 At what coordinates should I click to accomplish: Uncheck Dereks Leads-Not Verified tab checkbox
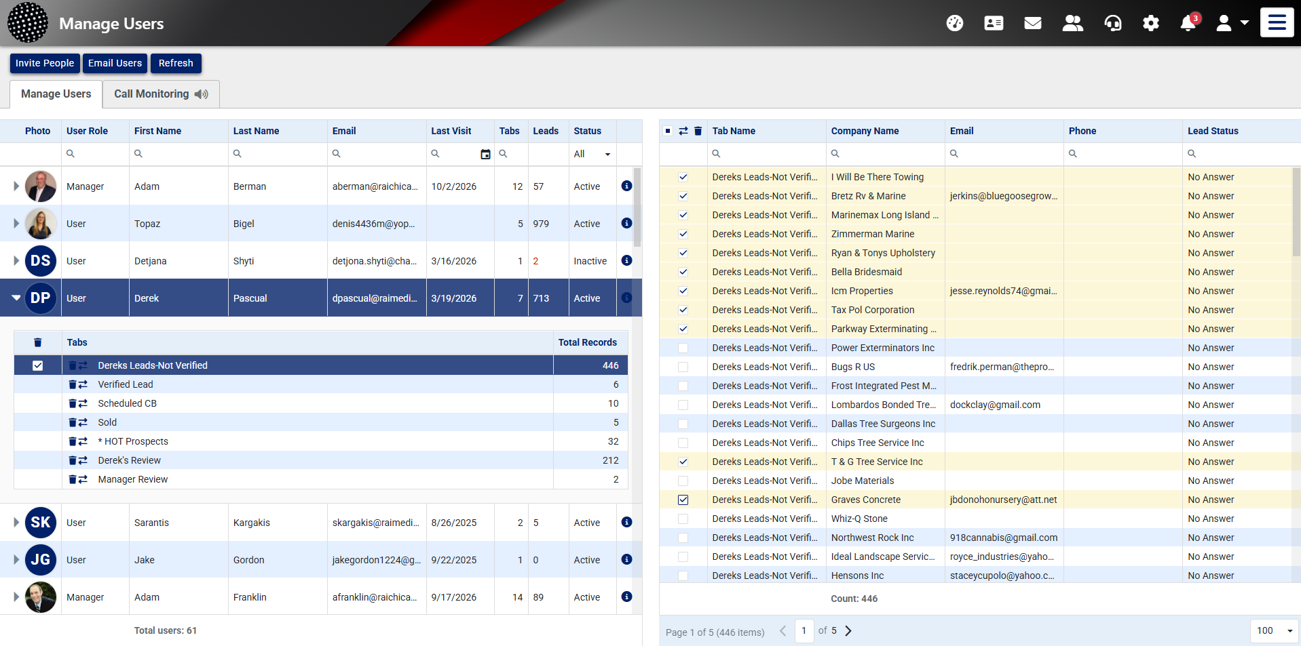(x=38, y=365)
